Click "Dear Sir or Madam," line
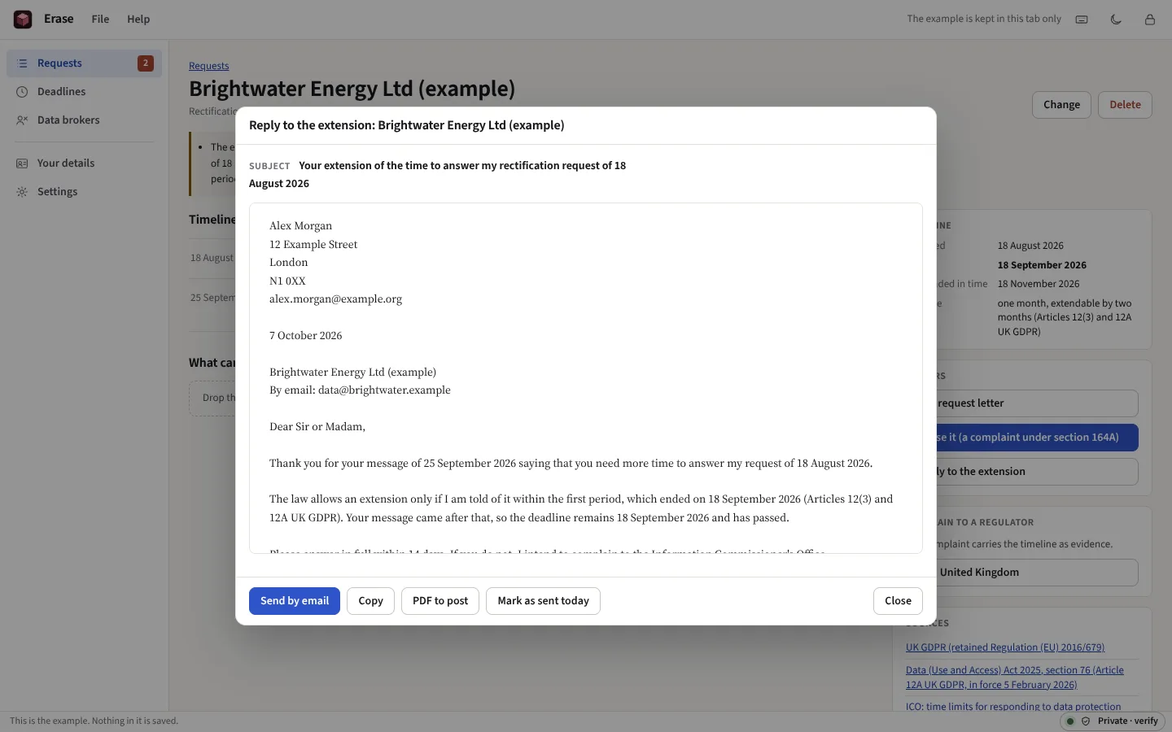This screenshot has width=1172, height=732. [317, 427]
